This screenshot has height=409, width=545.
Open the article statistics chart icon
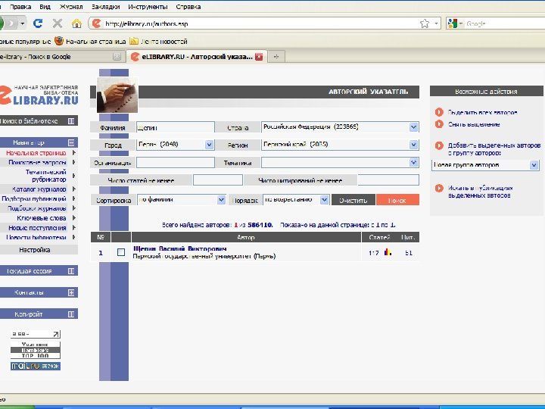point(388,252)
